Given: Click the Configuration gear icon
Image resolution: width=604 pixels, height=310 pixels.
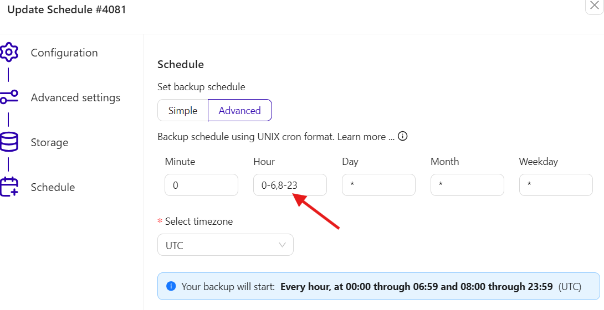Looking at the screenshot, I should click(x=9, y=53).
